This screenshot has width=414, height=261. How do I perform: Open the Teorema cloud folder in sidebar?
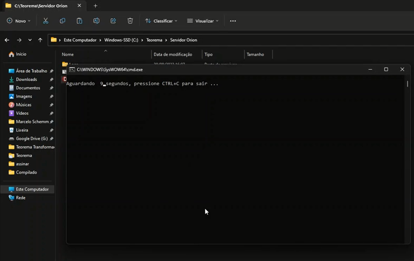coord(24,155)
